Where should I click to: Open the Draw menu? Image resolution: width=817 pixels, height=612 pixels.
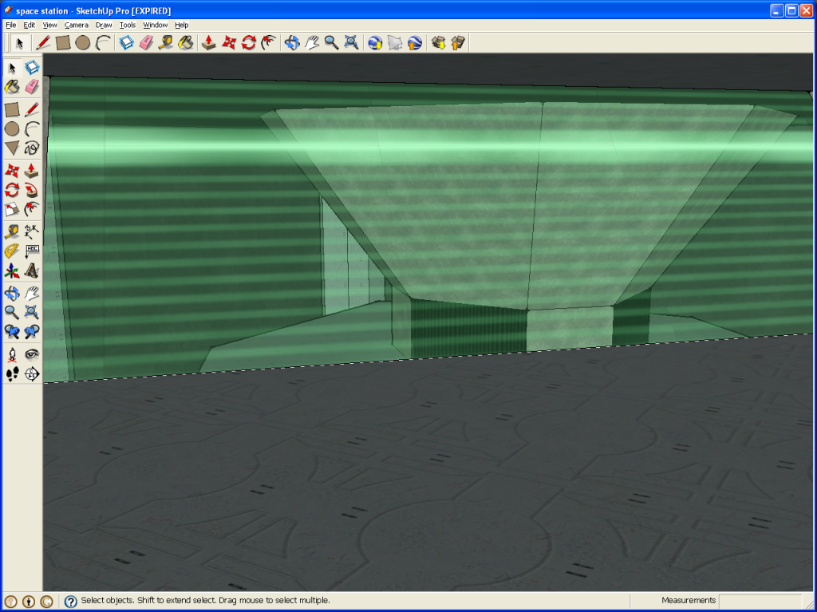click(x=104, y=25)
